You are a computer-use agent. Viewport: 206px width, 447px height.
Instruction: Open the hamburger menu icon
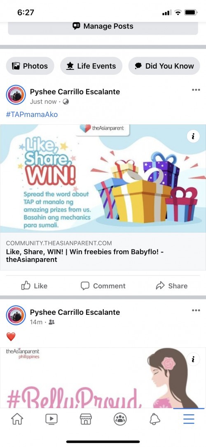pos(189,419)
